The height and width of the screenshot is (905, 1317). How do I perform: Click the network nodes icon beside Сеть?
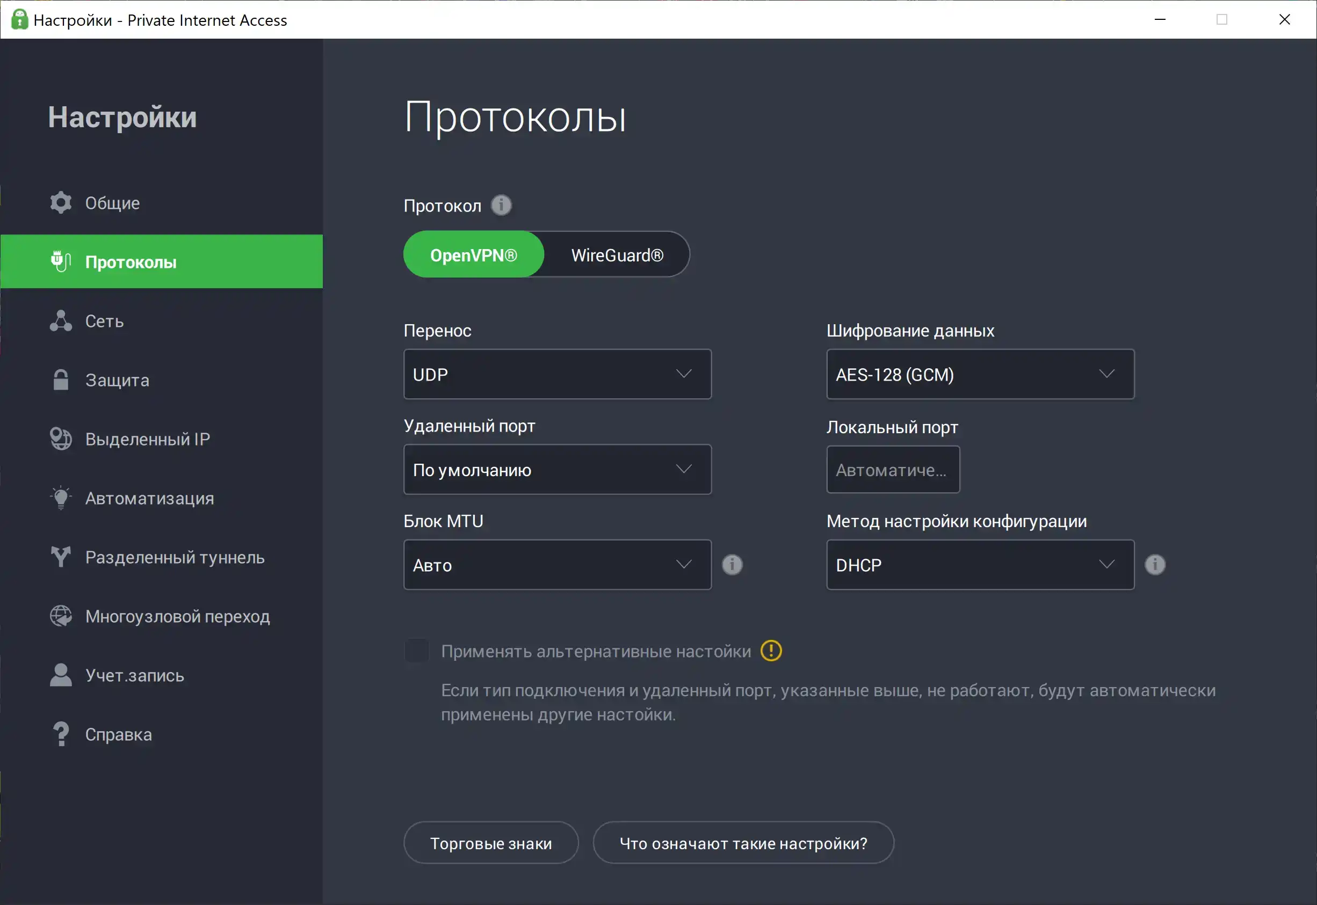point(61,321)
